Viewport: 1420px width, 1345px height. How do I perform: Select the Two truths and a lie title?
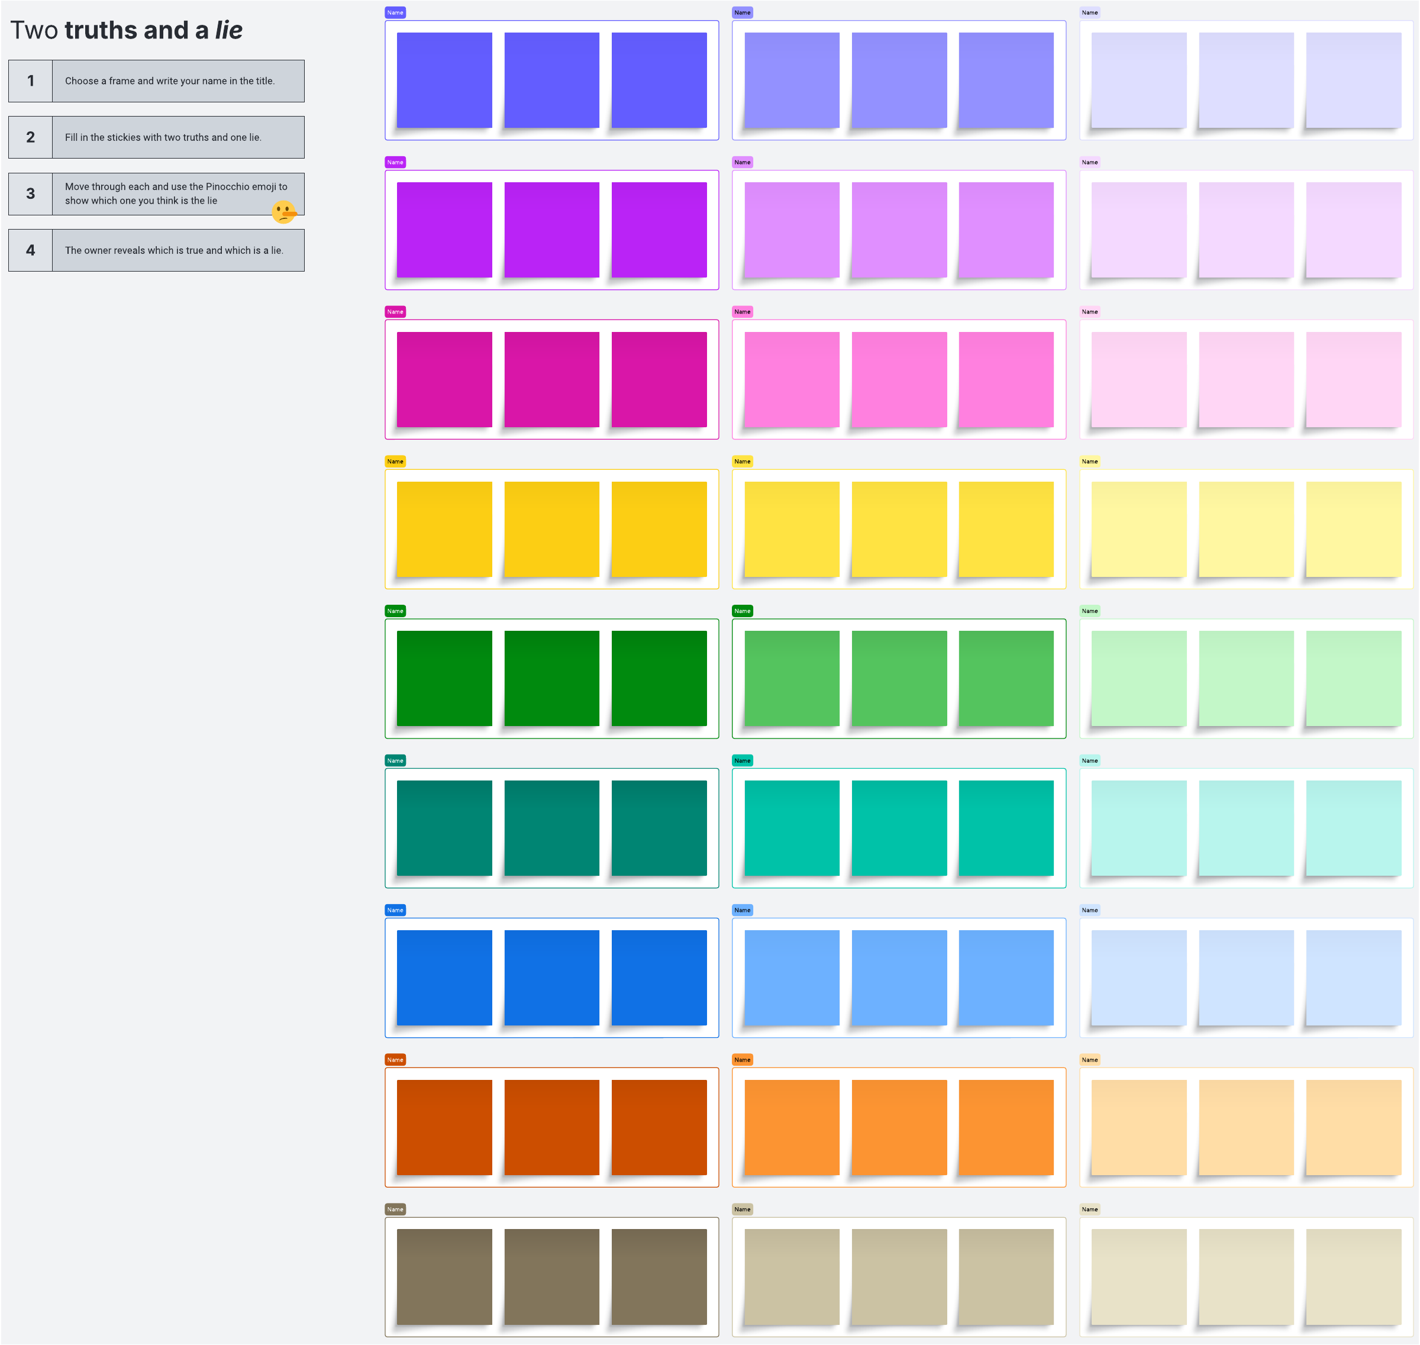click(126, 30)
